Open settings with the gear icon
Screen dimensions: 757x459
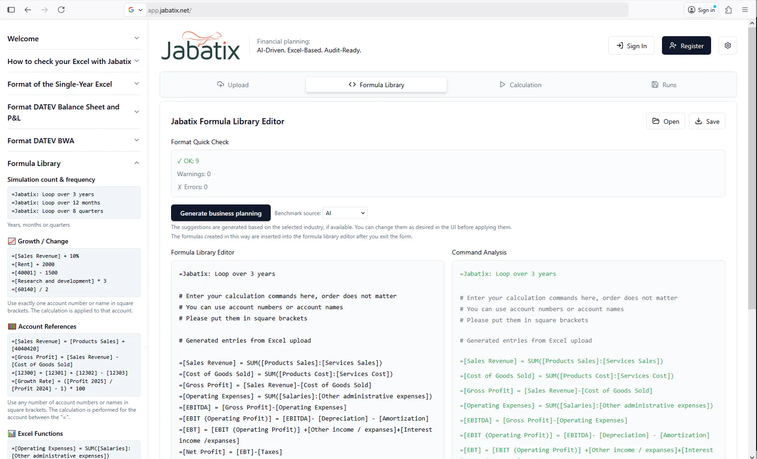click(728, 45)
